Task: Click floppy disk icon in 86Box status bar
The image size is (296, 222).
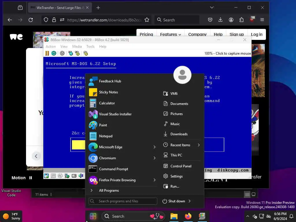Action: coord(46,176)
